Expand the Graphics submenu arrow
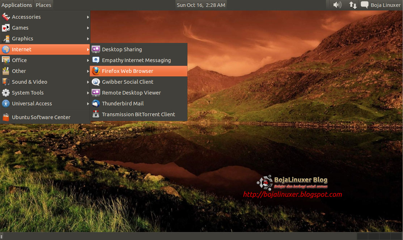 tap(88, 39)
